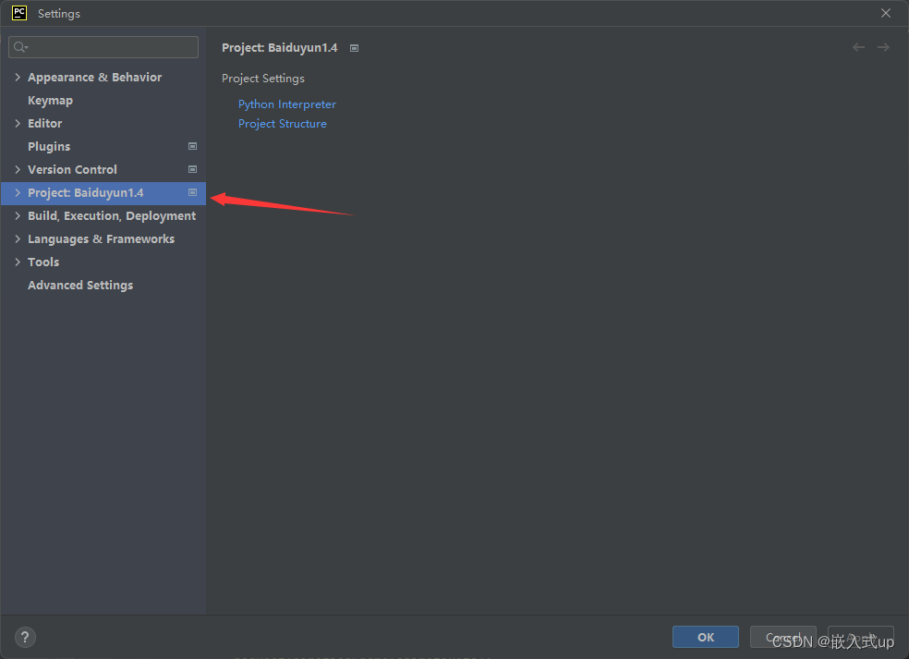Select Appearance & Behavior category
Viewport: 909px width, 659px height.
pyautogui.click(x=94, y=77)
